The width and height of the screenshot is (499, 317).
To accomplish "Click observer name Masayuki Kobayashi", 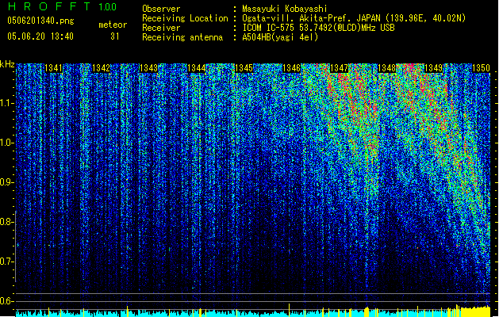I will (x=285, y=9).
